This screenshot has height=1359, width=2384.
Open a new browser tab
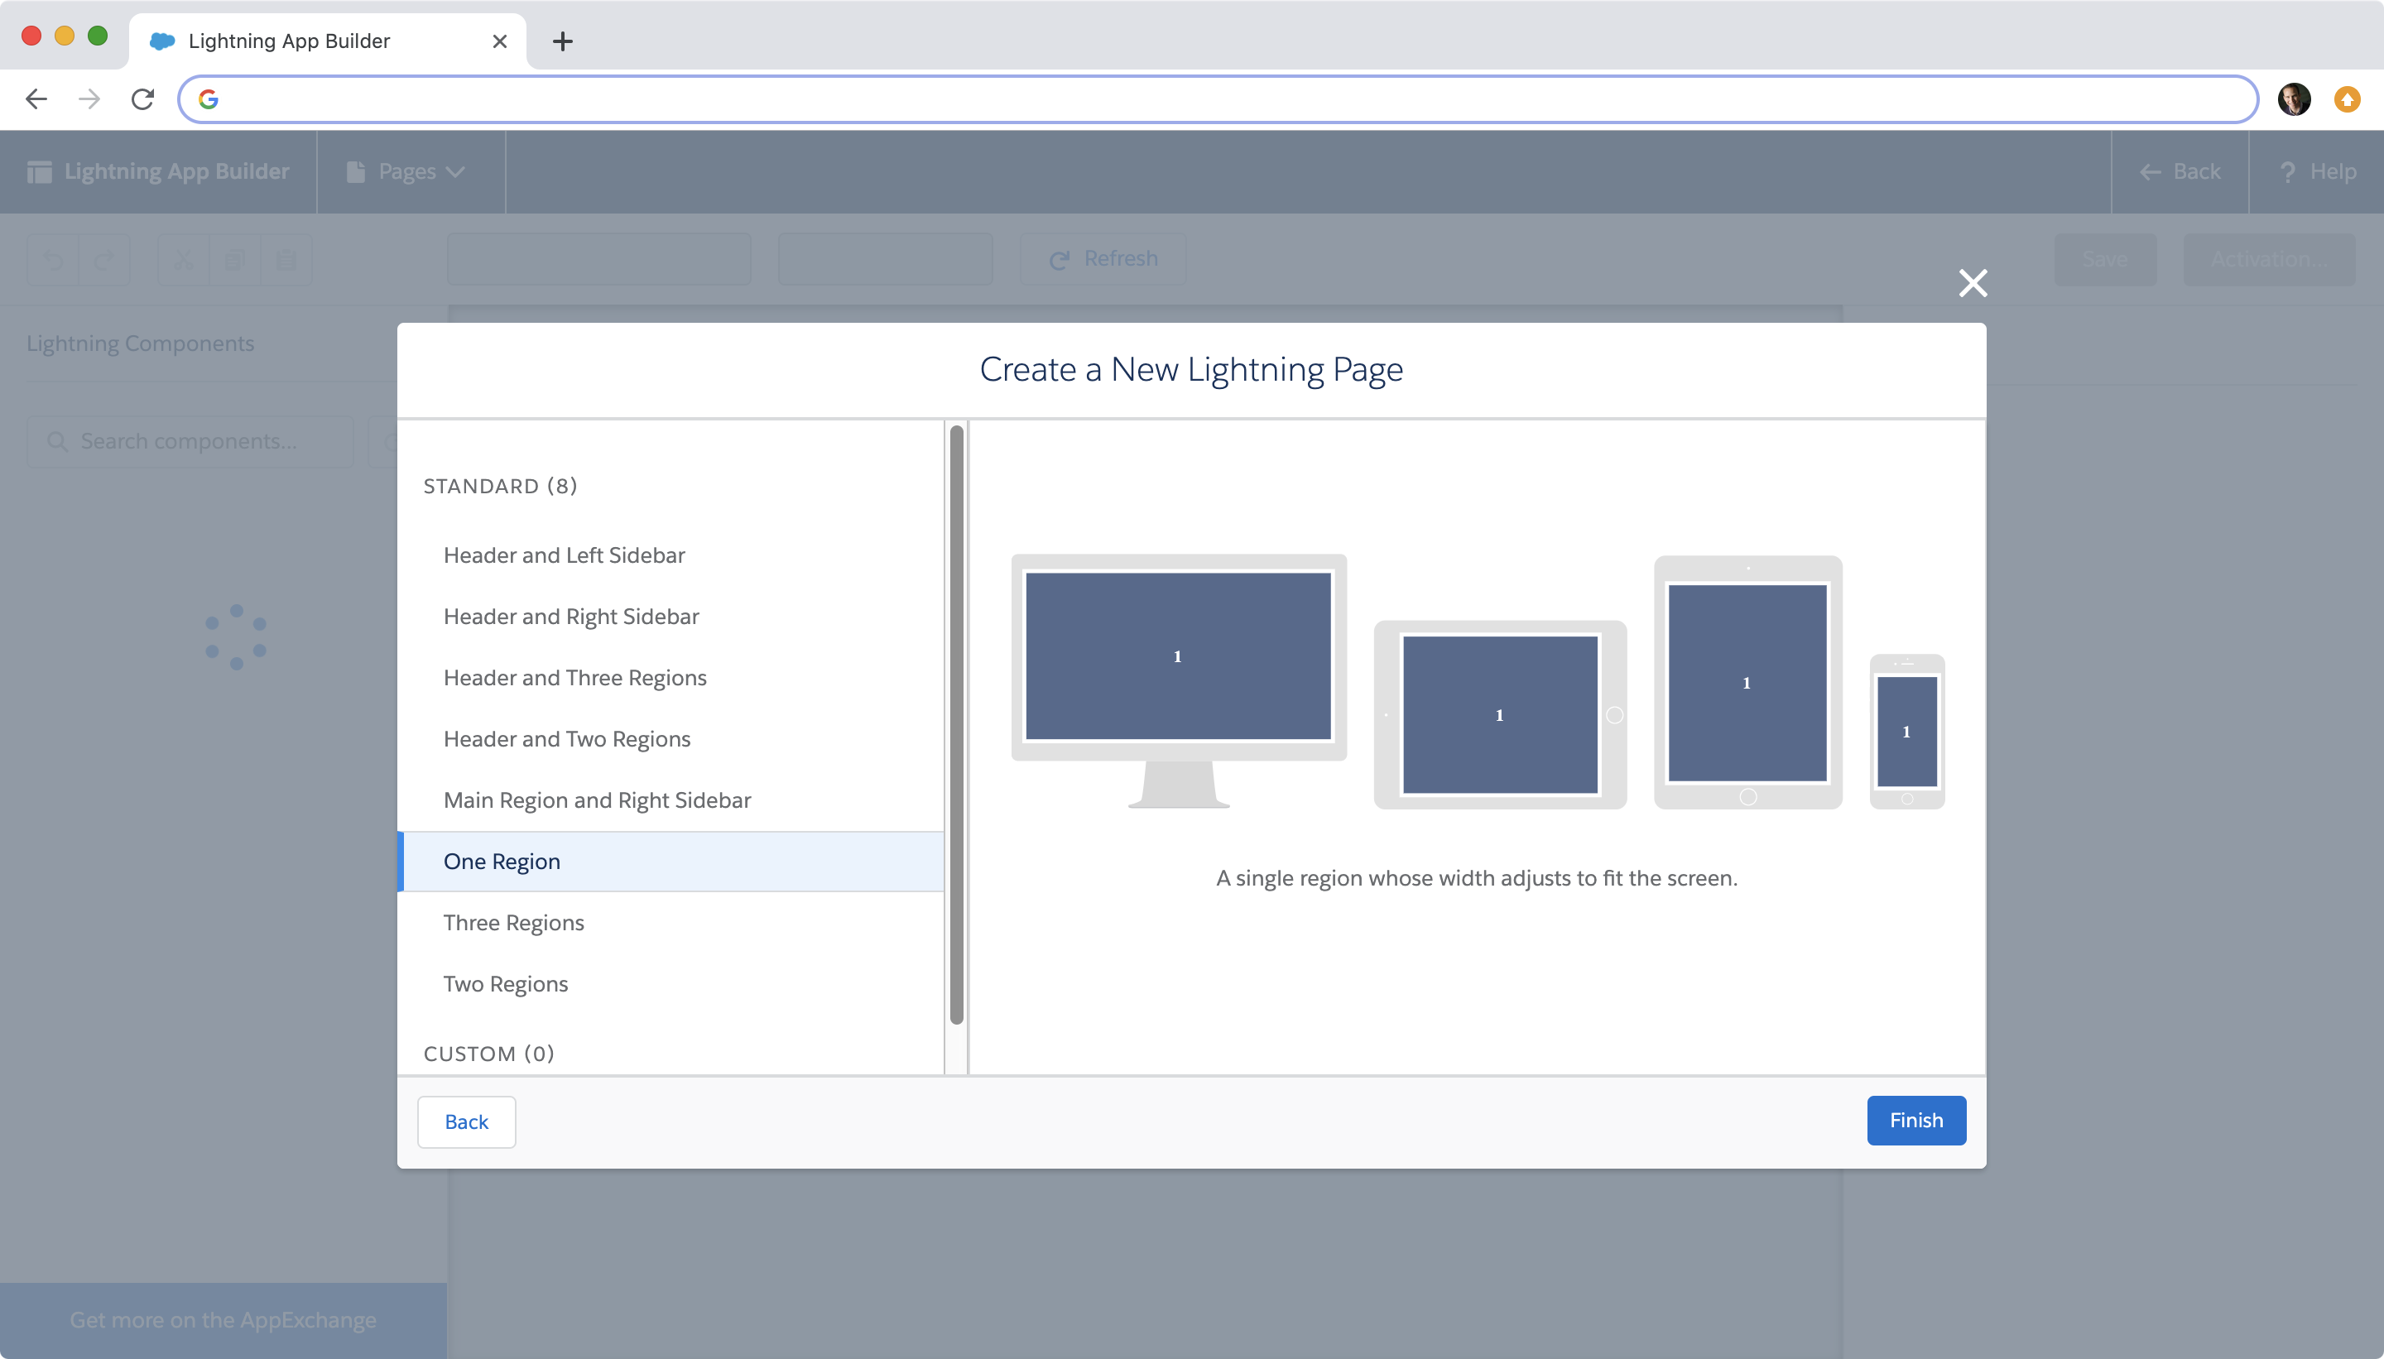tap(563, 41)
